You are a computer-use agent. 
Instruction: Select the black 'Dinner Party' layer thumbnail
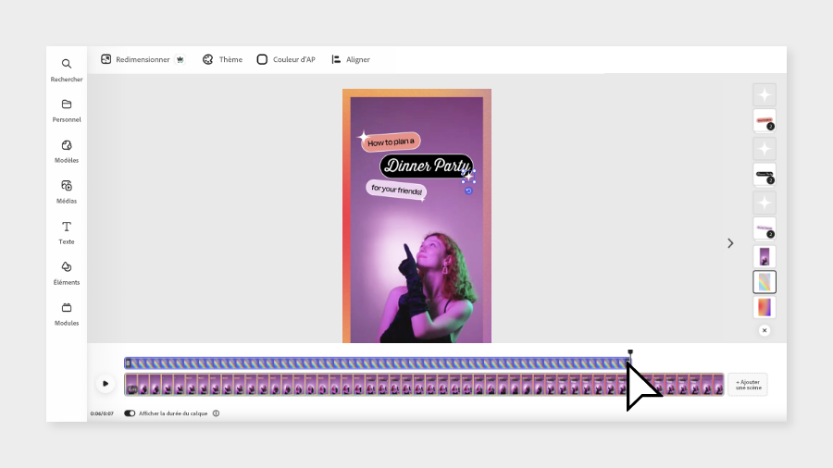tap(765, 175)
